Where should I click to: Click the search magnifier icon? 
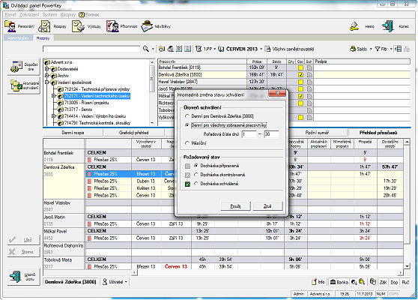click(x=145, y=49)
